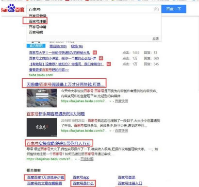Open result 百家号新手期容易遇到的4大问题
199x187 pixels.
point(56,114)
